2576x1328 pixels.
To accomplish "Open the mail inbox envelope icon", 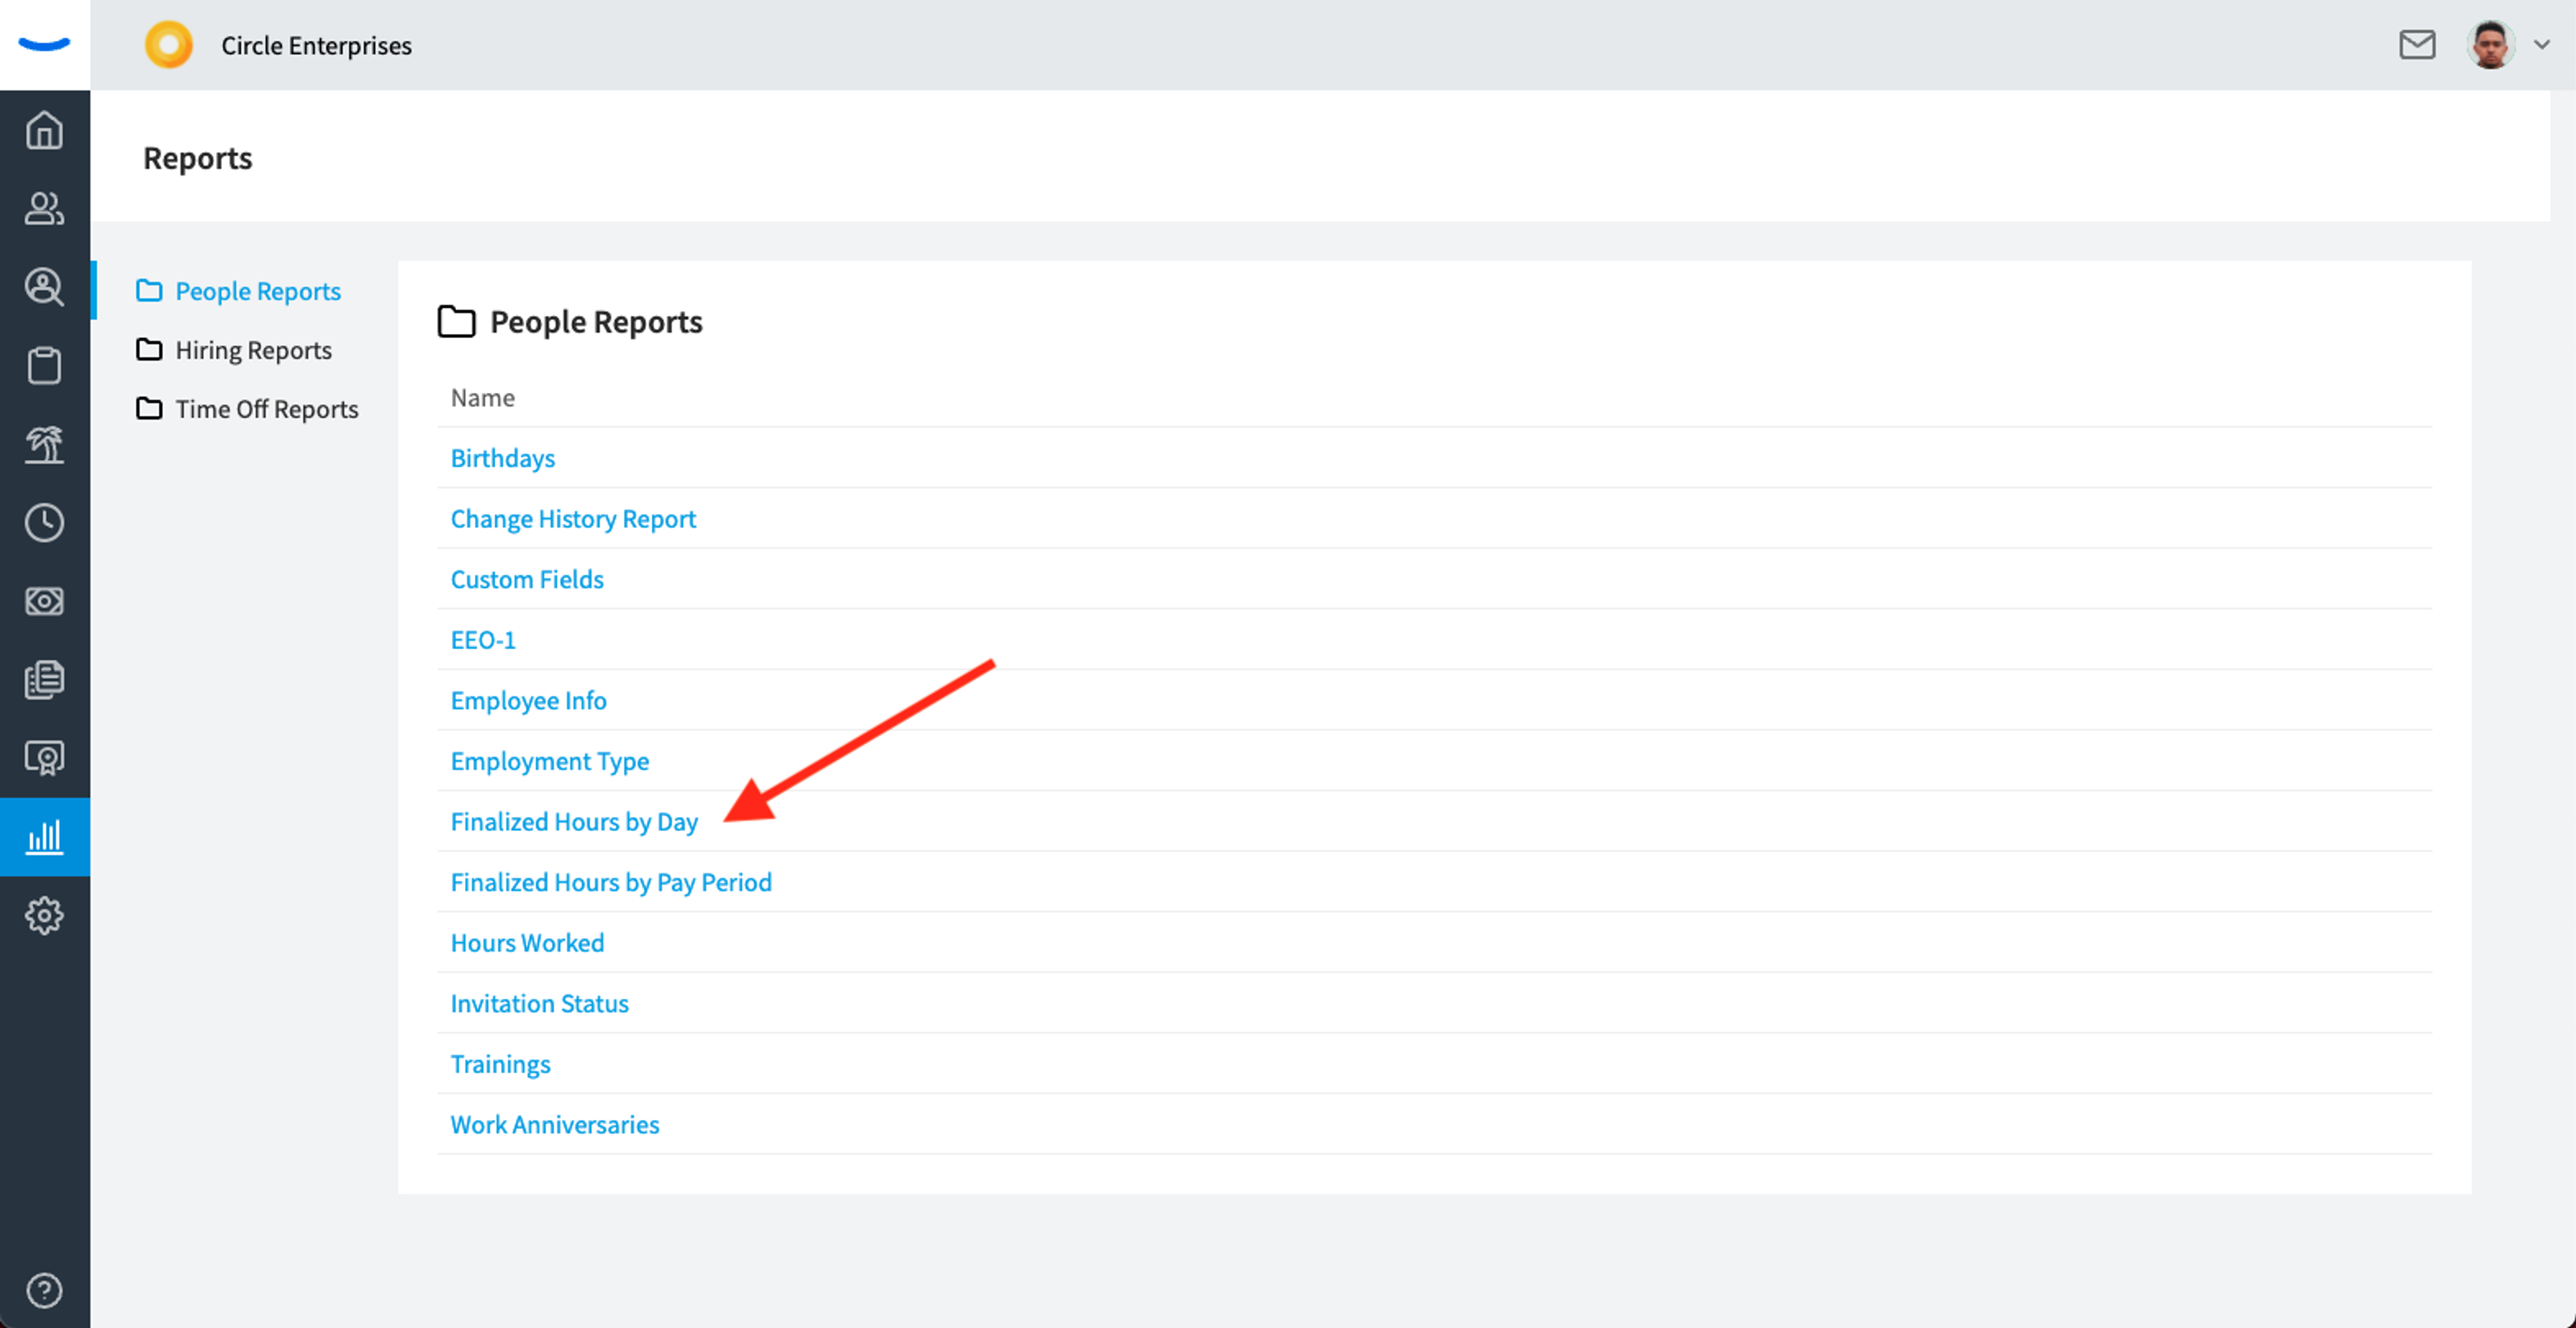I will point(2417,45).
